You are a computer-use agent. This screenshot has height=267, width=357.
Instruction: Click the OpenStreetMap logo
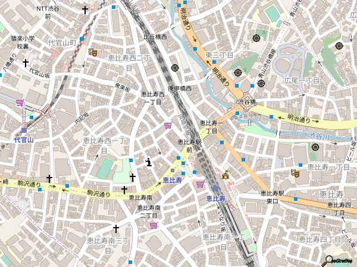(x=337, y=260)
